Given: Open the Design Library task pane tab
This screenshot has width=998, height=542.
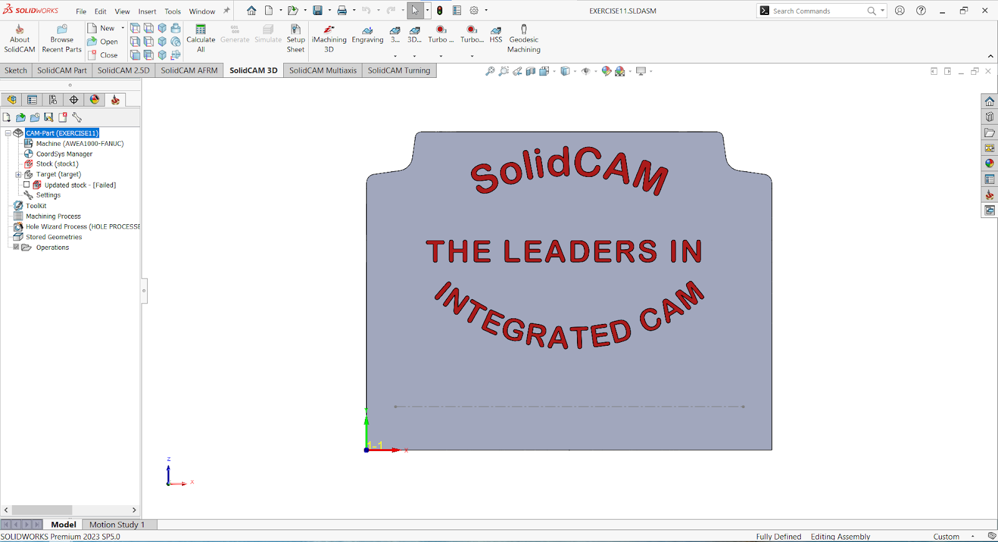Looking at the screenshot, I should (x=990, y=117).
